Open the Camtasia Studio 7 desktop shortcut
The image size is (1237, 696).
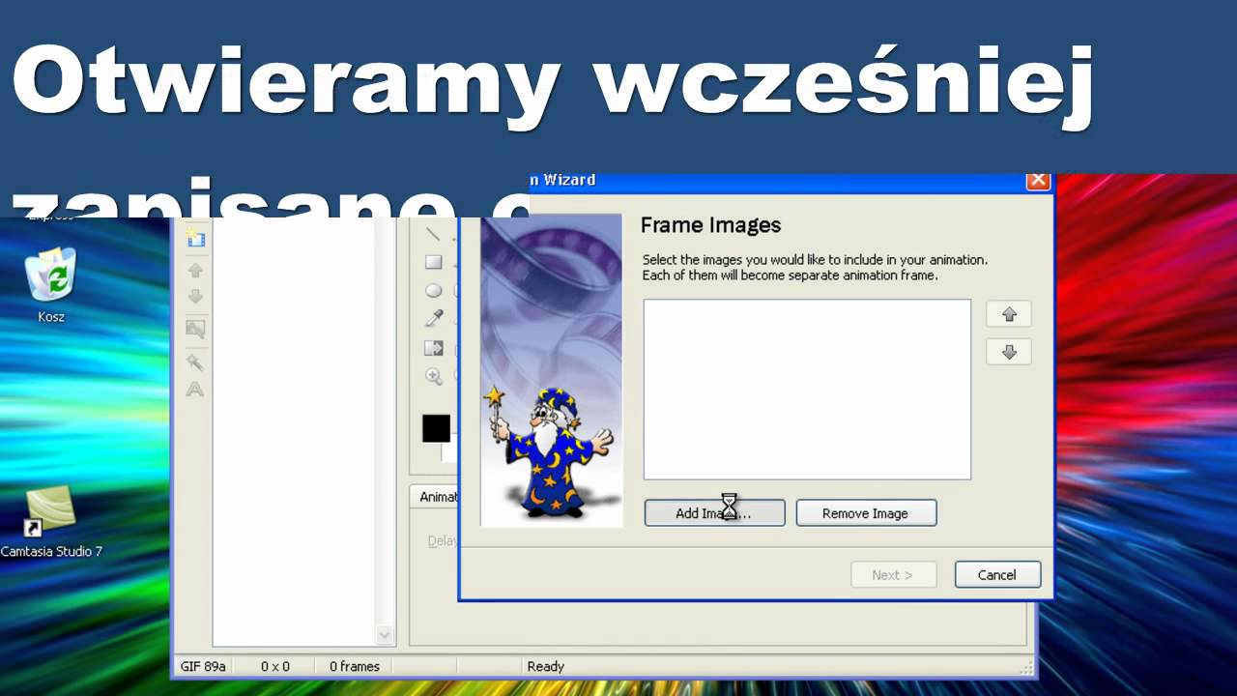point(51,522)
